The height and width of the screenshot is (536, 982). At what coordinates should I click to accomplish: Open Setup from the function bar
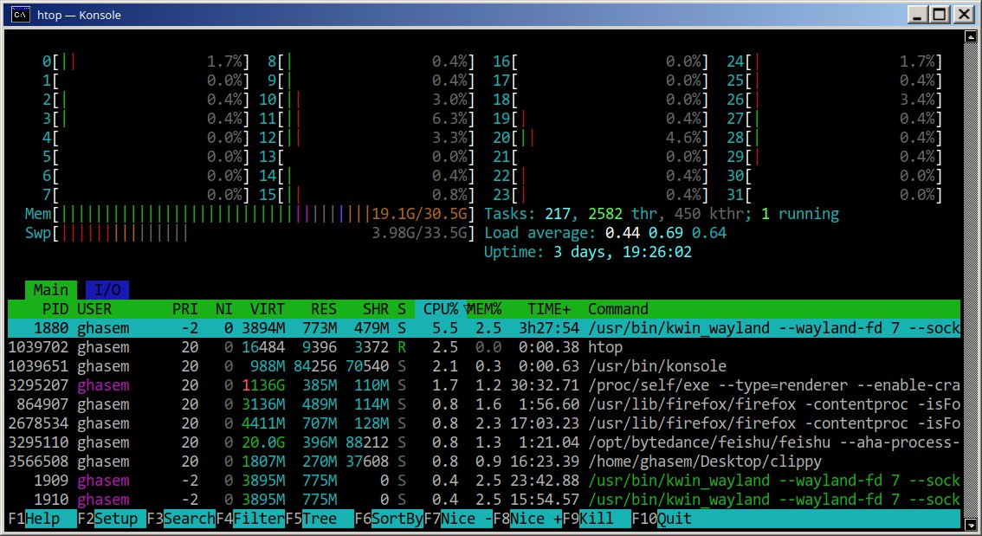point(112,519)
